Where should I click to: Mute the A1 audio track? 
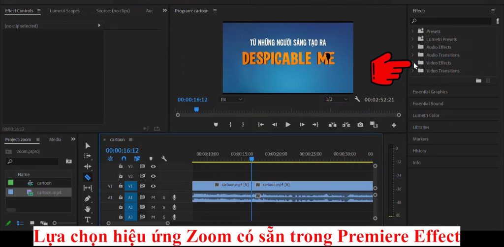click(154, 197)
